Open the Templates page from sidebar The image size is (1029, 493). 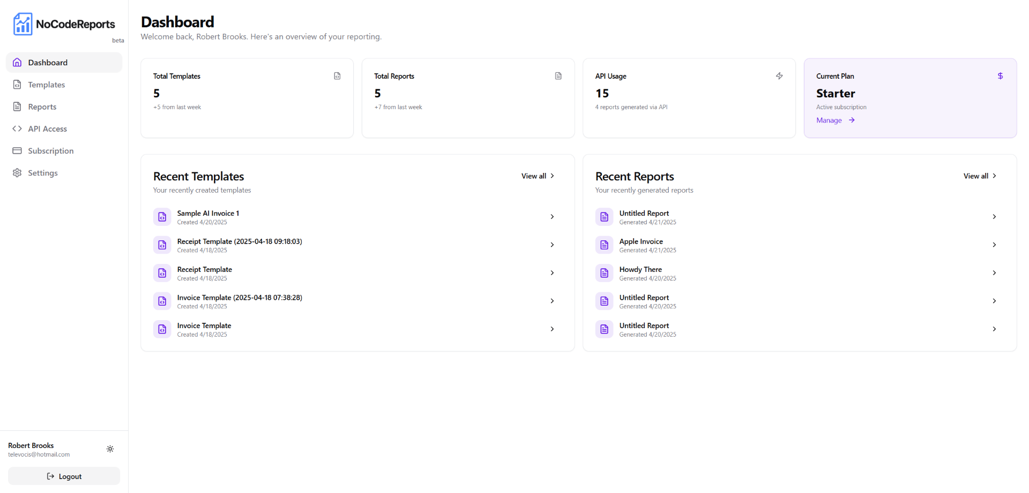click(64, 85)
